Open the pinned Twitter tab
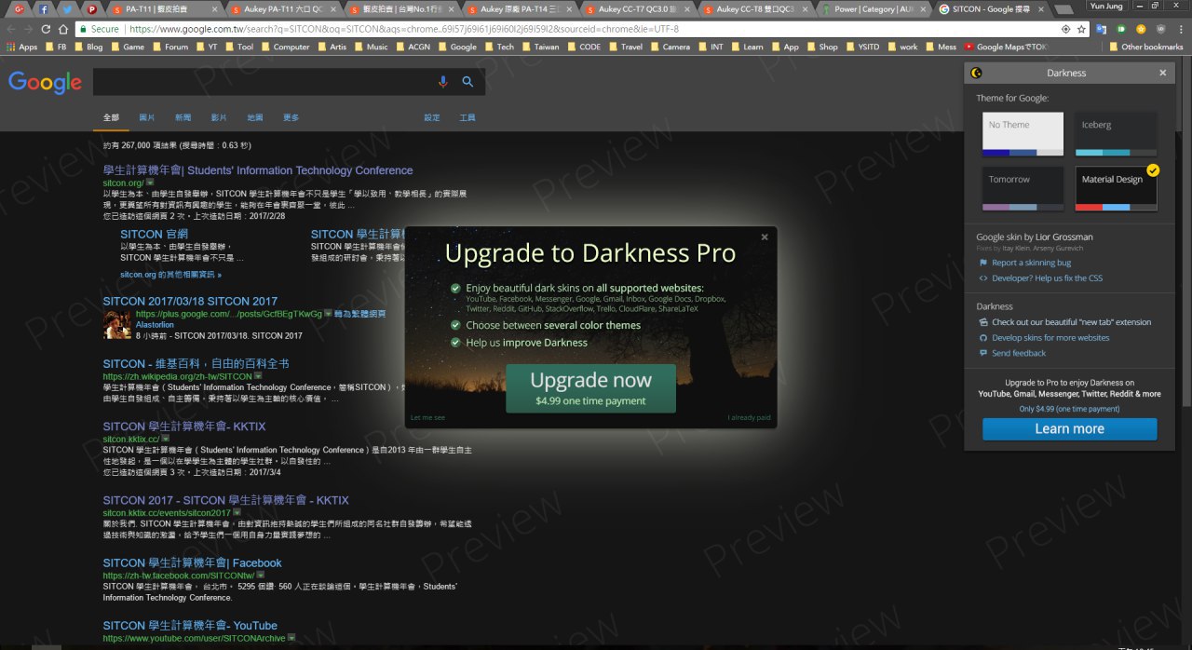 (x=68, y=8)
